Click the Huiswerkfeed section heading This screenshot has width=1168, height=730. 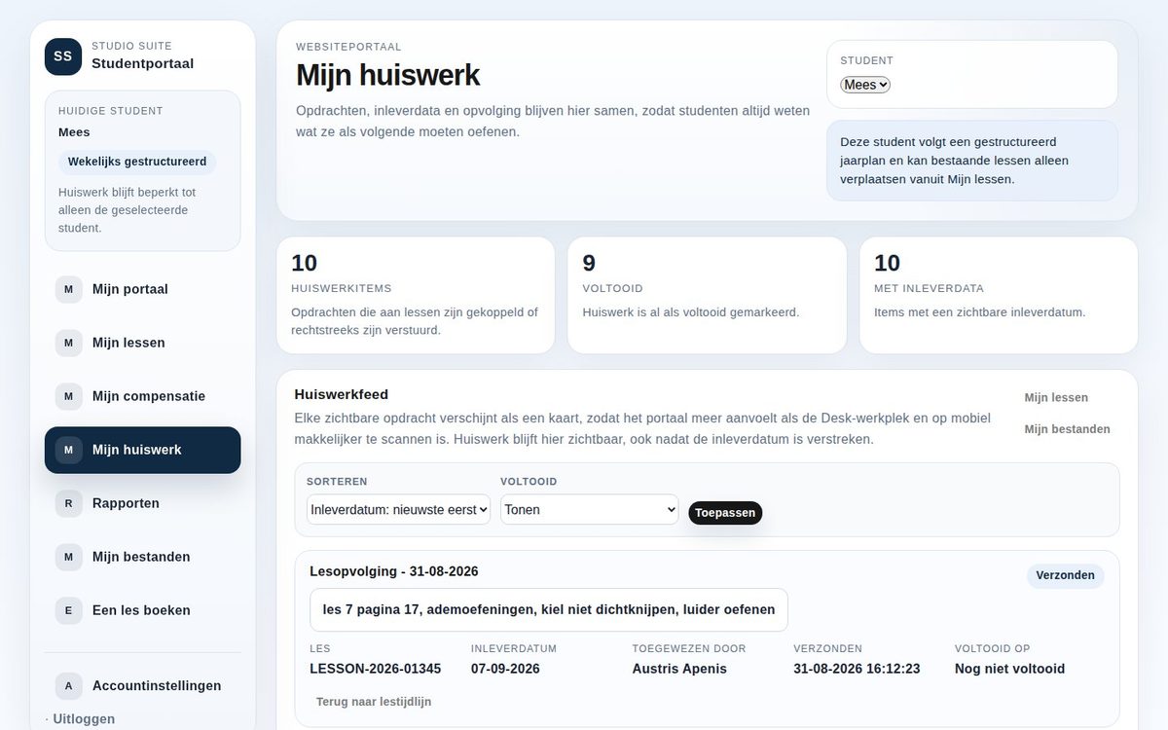point(342,394)
